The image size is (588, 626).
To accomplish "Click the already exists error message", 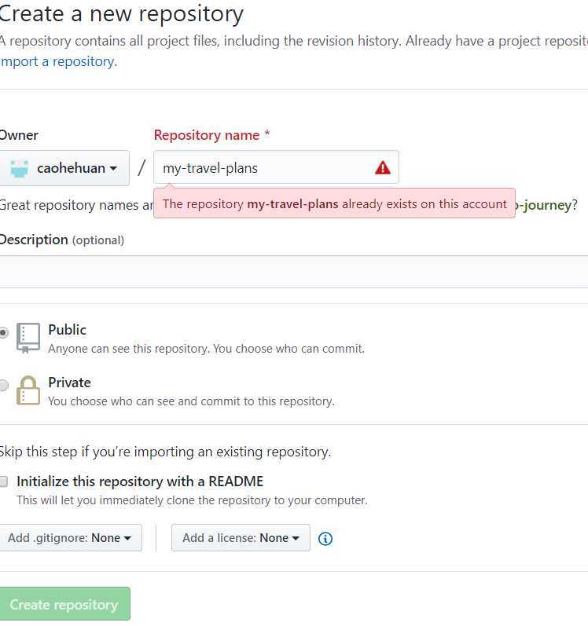I will point(334,203).
